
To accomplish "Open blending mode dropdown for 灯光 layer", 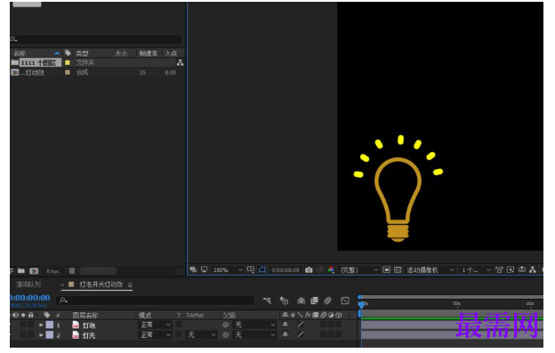I will click(x=156, y=334).
